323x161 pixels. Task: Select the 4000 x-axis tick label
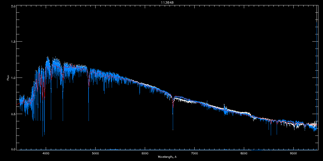point(46,153)
